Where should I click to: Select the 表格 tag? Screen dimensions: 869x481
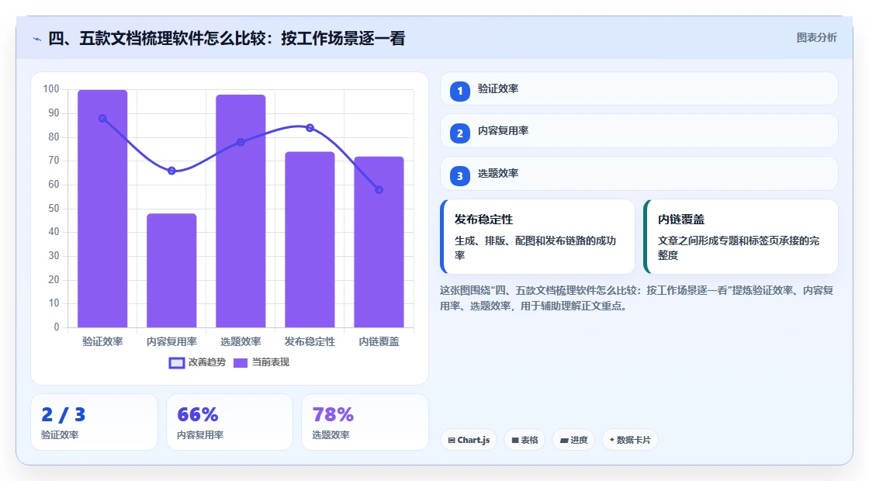pos(525,440)
